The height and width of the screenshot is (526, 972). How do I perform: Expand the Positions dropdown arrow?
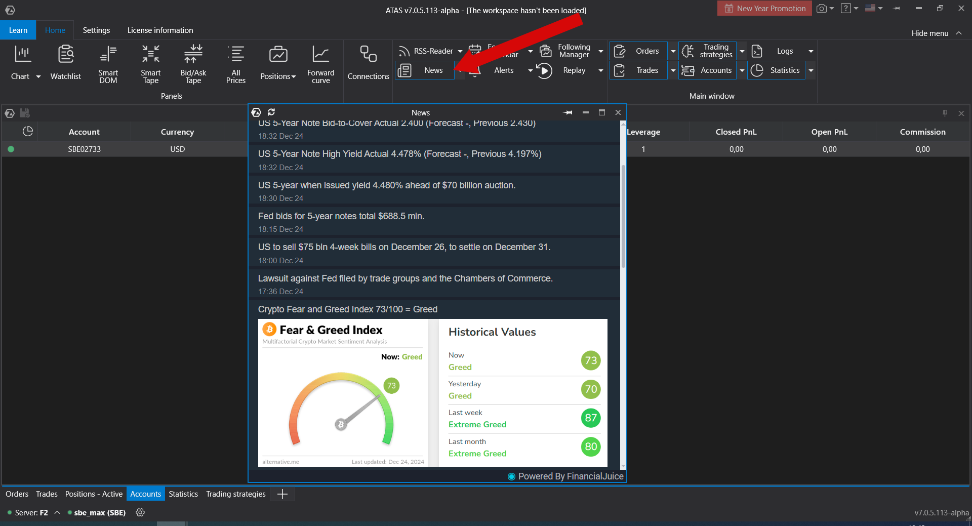tap(294, 76)
